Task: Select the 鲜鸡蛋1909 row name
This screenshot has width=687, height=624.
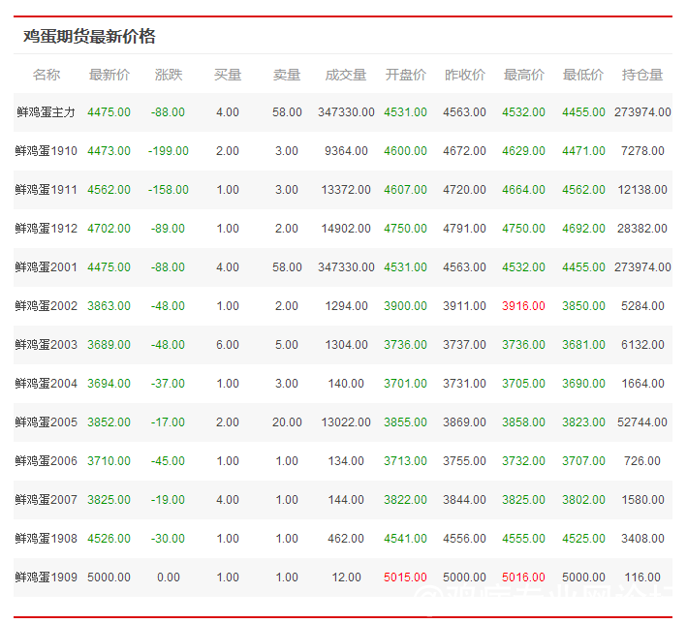Action: (46, 577)
